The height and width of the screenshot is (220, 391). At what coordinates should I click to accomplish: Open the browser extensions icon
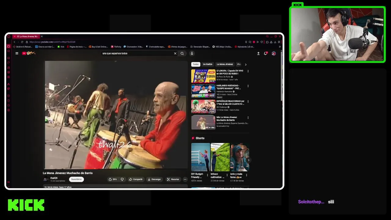click(267, 42)
